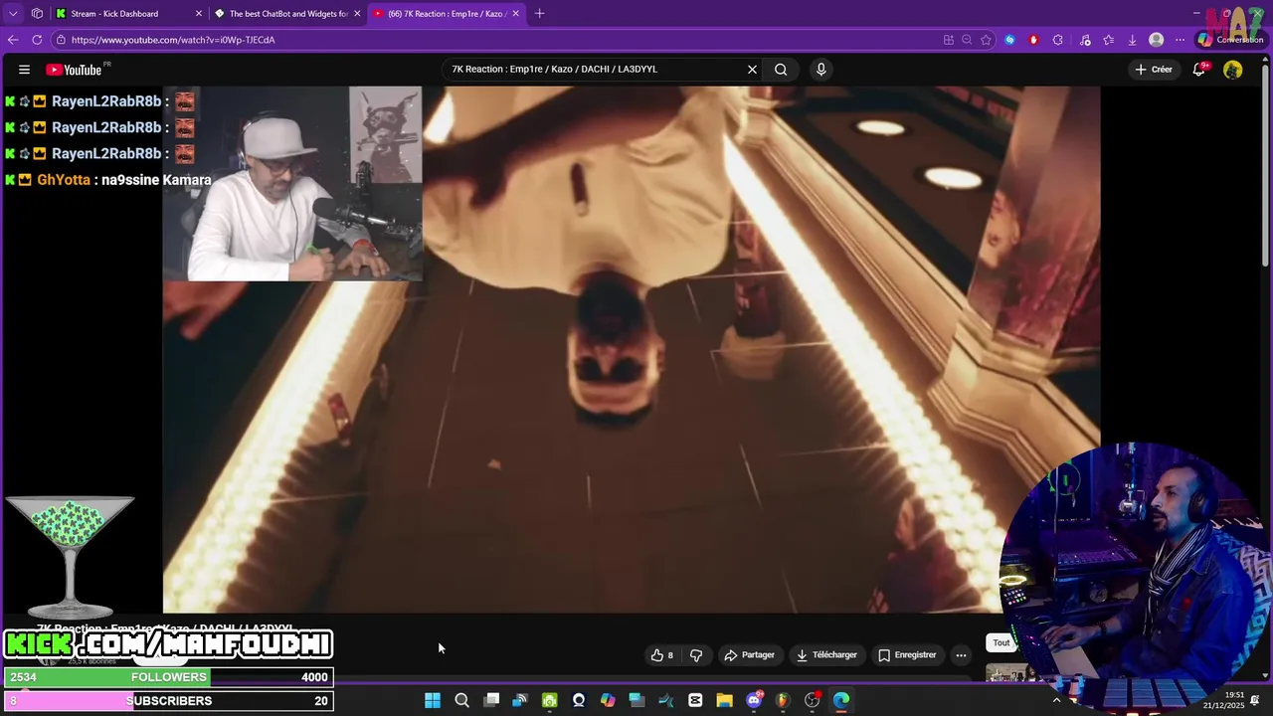Open File Explorer from the taskbar
This screenshot has width=1273, height=716.
[x=724, y=700]
